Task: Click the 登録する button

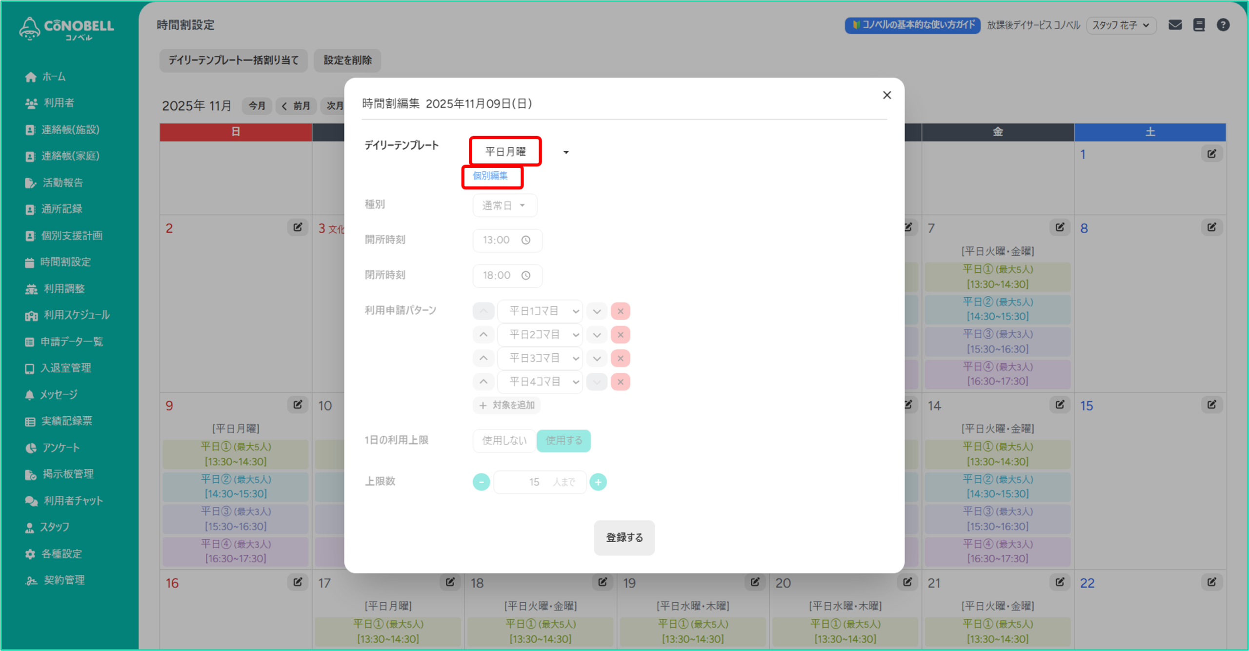Action: coord(624,537)
